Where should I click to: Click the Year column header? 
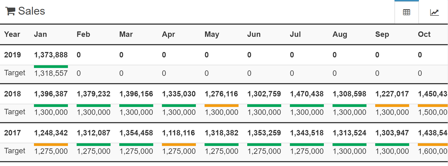pos(12,34)
